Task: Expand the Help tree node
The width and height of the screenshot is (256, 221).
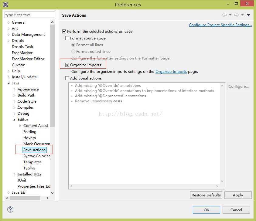Action: [9, 71]
